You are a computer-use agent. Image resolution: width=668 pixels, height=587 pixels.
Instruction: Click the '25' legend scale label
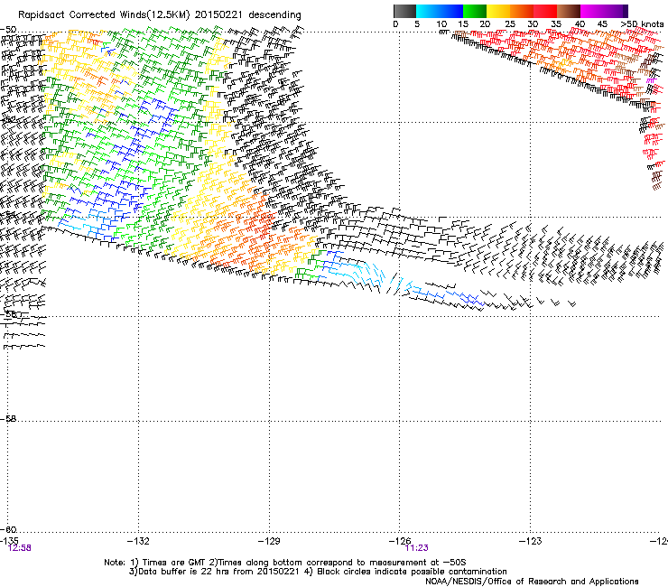coord(510,24)
